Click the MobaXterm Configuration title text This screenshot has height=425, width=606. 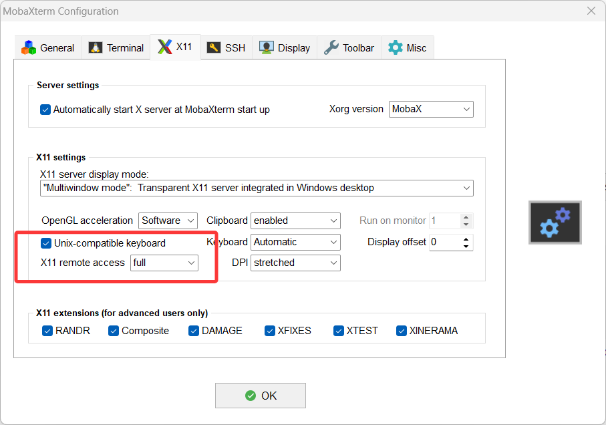click(61, 11)
